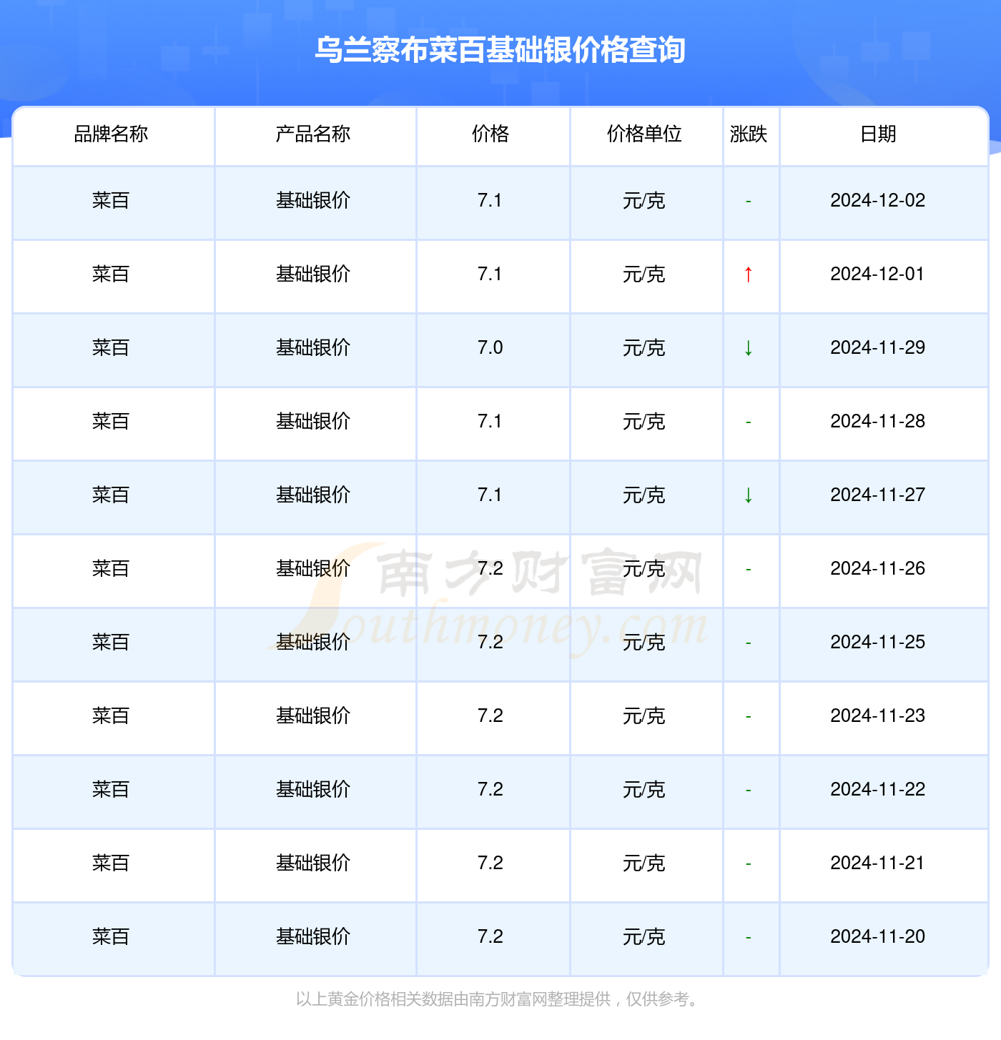Click the 7.0 price on 2024-11-29 row
Screen dimensions: 1001x1040
[x=490, y=347]
